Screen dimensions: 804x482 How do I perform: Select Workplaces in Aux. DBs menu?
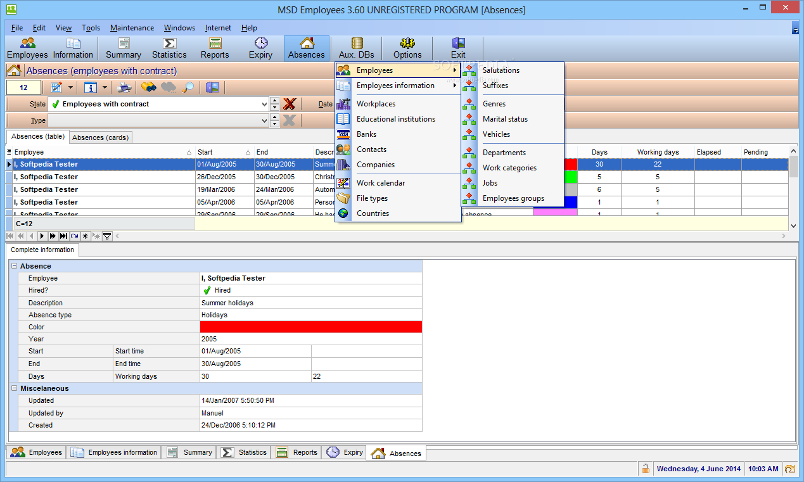[397, 104]
